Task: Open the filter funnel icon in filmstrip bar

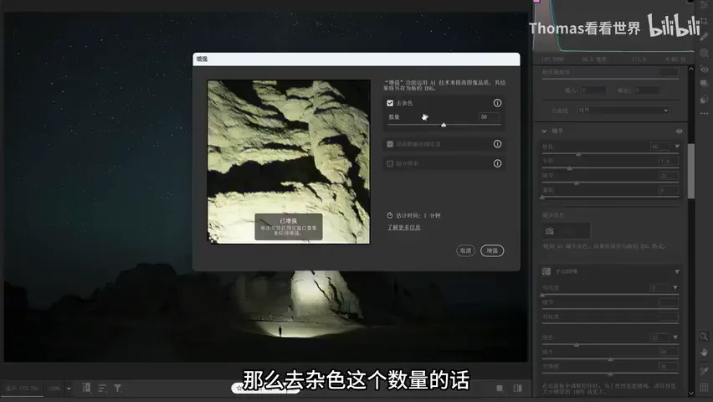Action: click(117, 389)
